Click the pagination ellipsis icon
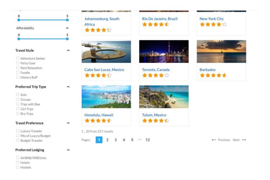The width and height of the screenshot is (270, 180). pyautogui.click(x=140, y=140)
